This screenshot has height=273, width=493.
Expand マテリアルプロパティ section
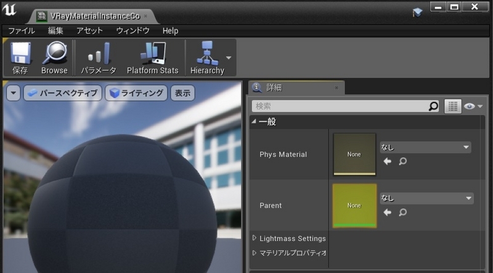tap(255, 253)
